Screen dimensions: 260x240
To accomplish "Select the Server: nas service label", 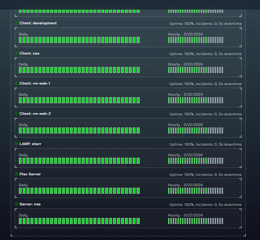I will [x=30, y=204].
